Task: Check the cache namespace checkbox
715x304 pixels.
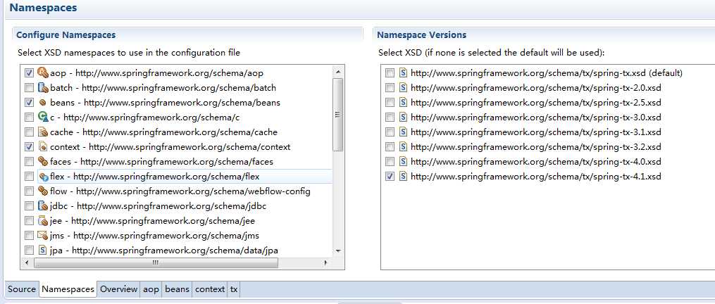Action: tap(29, 132)
